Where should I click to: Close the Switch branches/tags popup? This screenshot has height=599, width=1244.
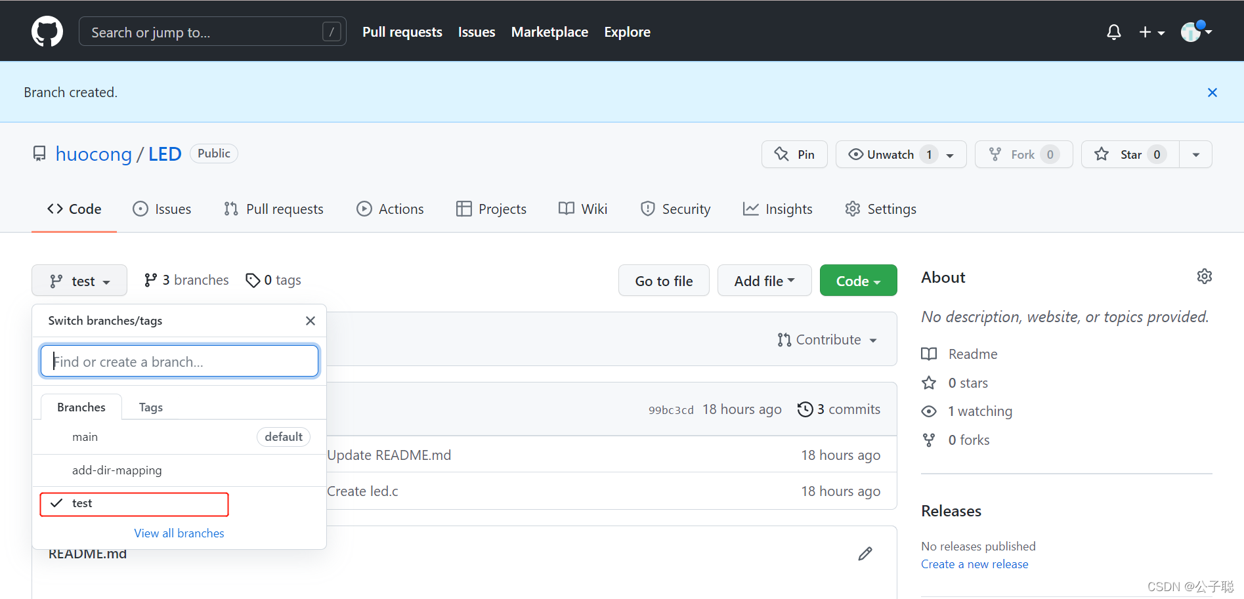[311, 321]
